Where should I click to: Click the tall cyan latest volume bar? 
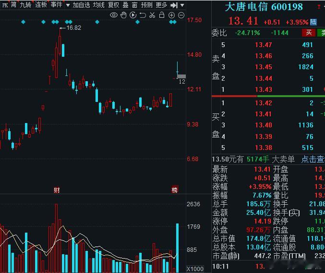[178, 248]
